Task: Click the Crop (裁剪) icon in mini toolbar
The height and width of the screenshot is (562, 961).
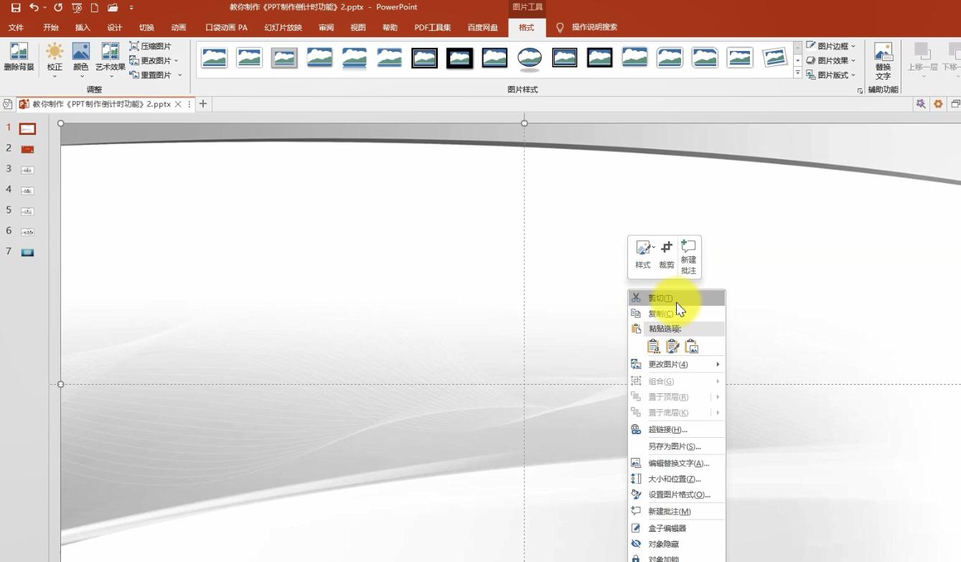Action: pyautogui.click(x=667, y=253)
